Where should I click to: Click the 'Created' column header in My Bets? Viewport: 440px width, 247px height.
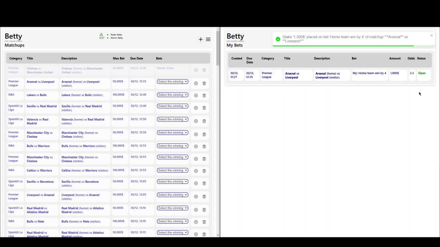237,58
